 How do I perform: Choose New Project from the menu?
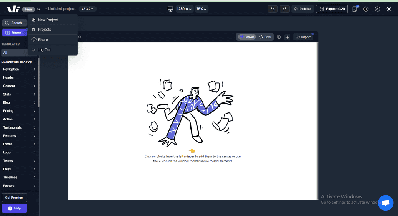[53, 20]
